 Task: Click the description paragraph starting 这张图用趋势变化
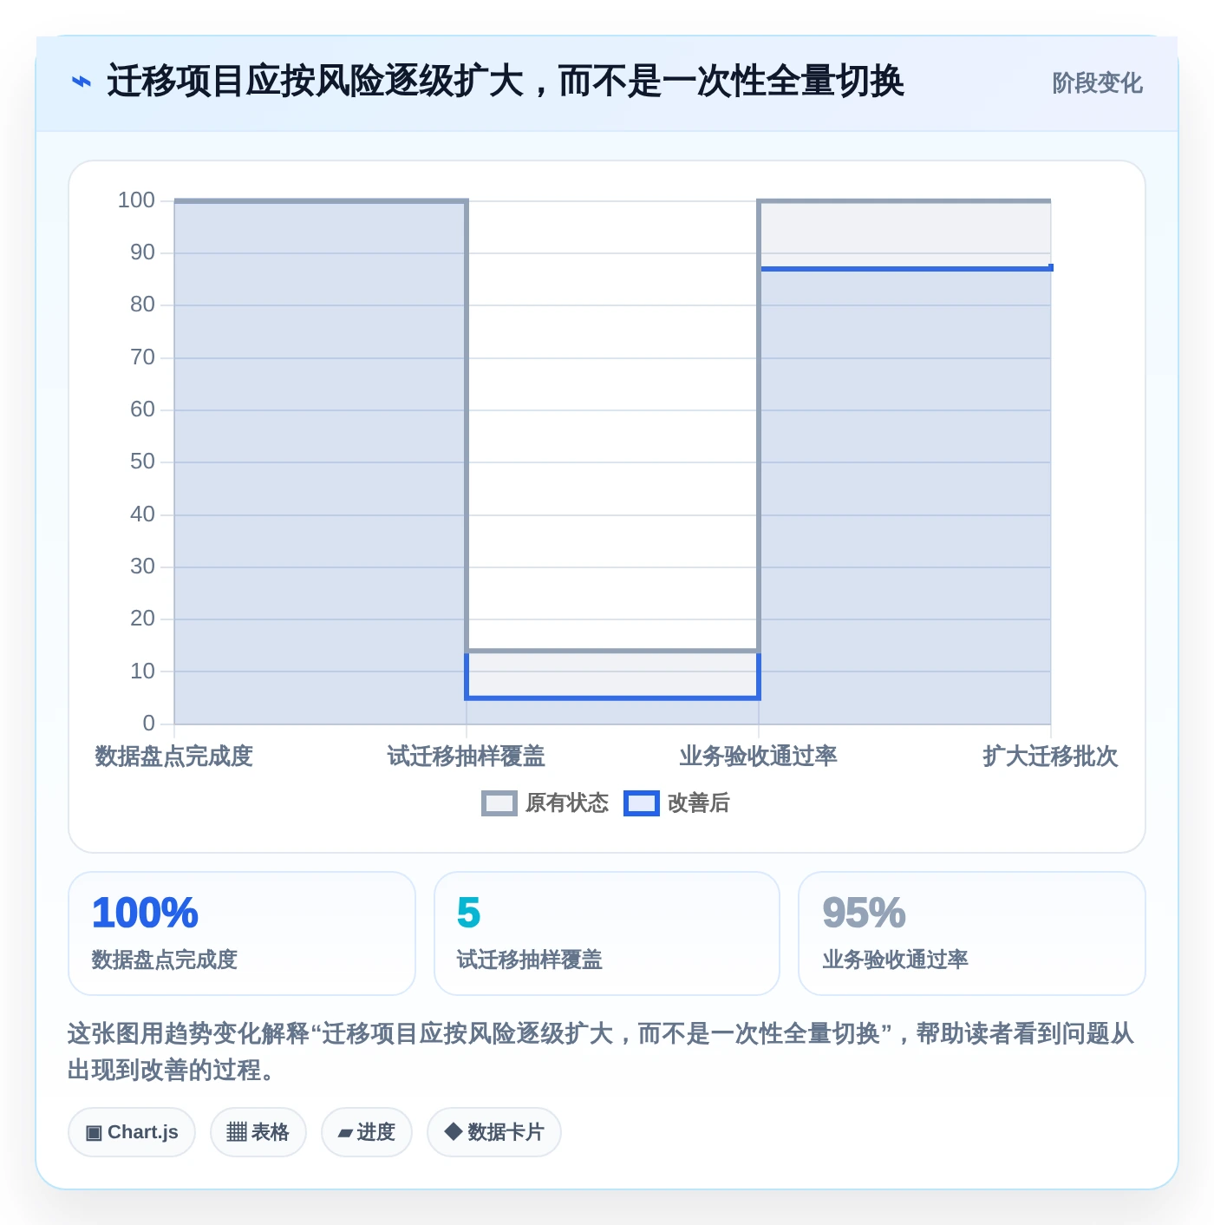click(601, 1051)
